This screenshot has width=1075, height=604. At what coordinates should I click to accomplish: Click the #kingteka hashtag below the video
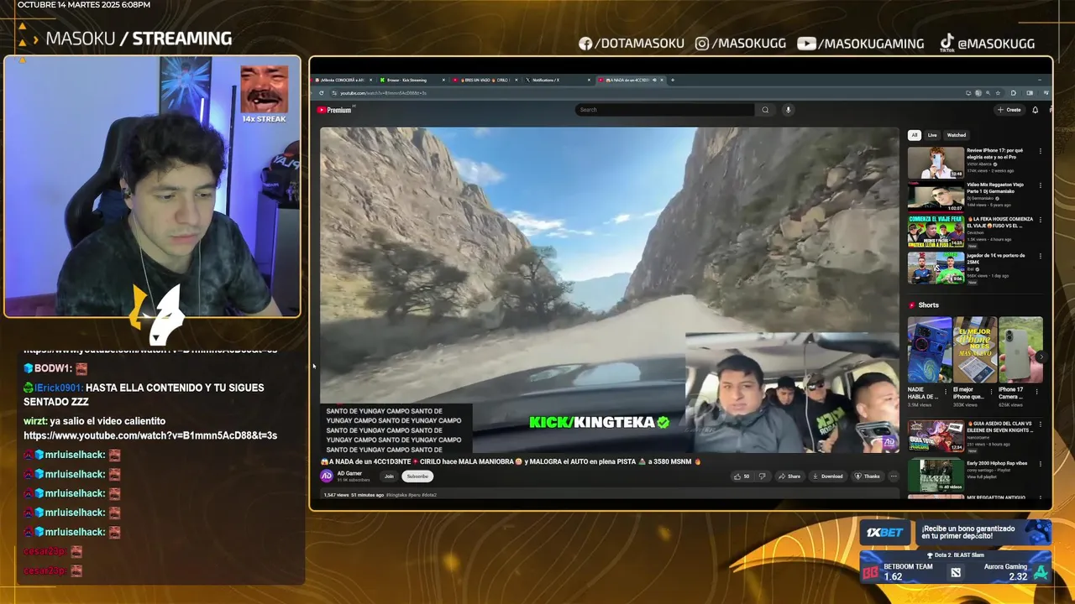[396, 495]
